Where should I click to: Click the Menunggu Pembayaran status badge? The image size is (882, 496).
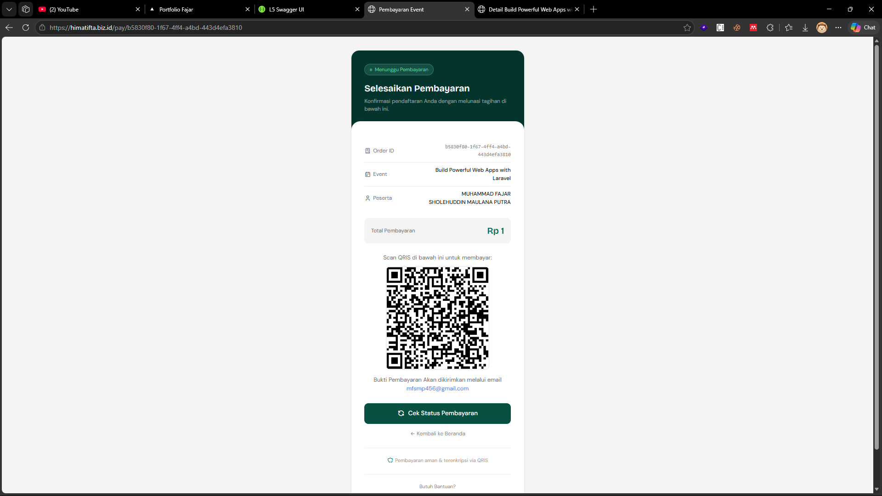pos(399,70)
